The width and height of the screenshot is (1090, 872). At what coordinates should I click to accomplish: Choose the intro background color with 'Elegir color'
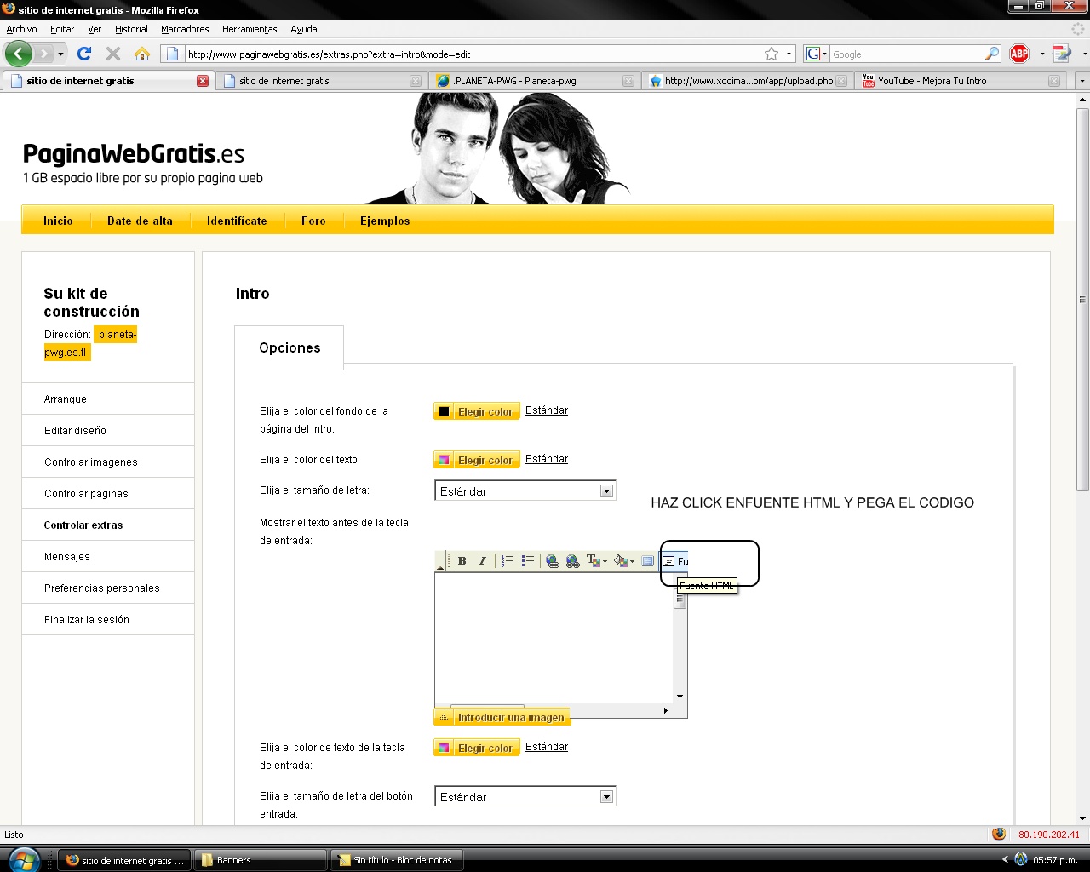click(476, 411)
